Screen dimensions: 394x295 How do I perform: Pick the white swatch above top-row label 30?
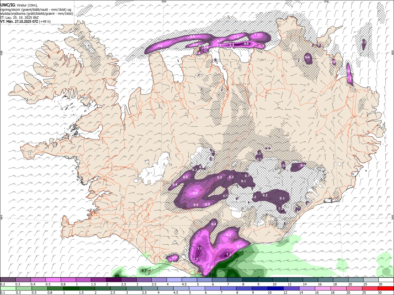[386, 280]
